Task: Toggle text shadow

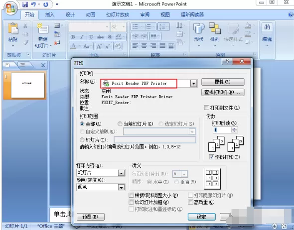Action: [x=110, y=37]
